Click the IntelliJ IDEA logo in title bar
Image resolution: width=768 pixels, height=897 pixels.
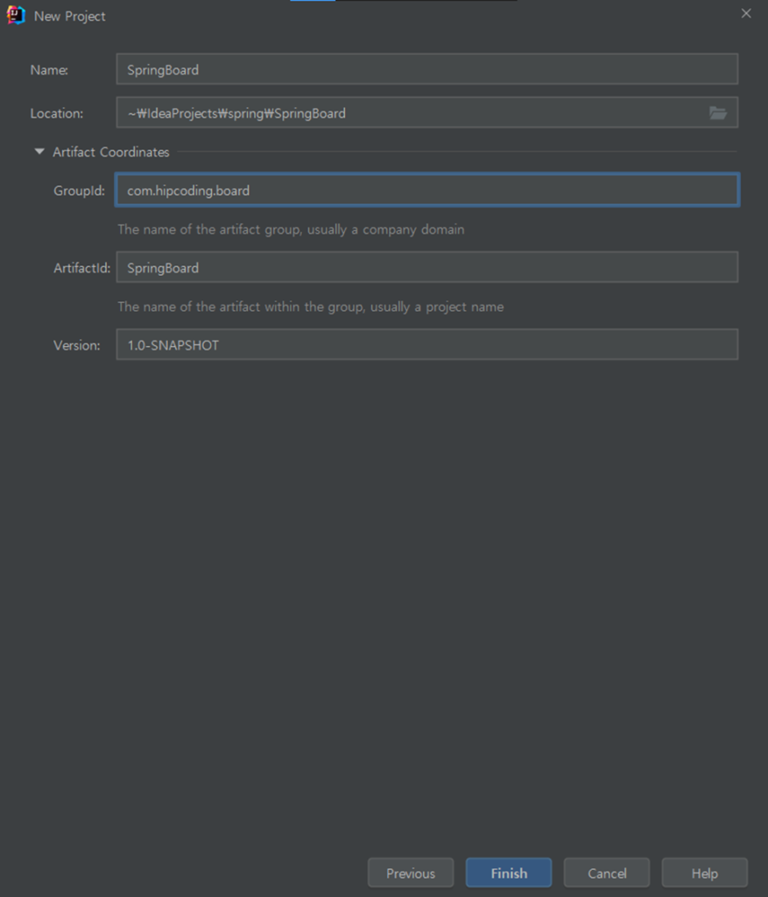[16, 15]
